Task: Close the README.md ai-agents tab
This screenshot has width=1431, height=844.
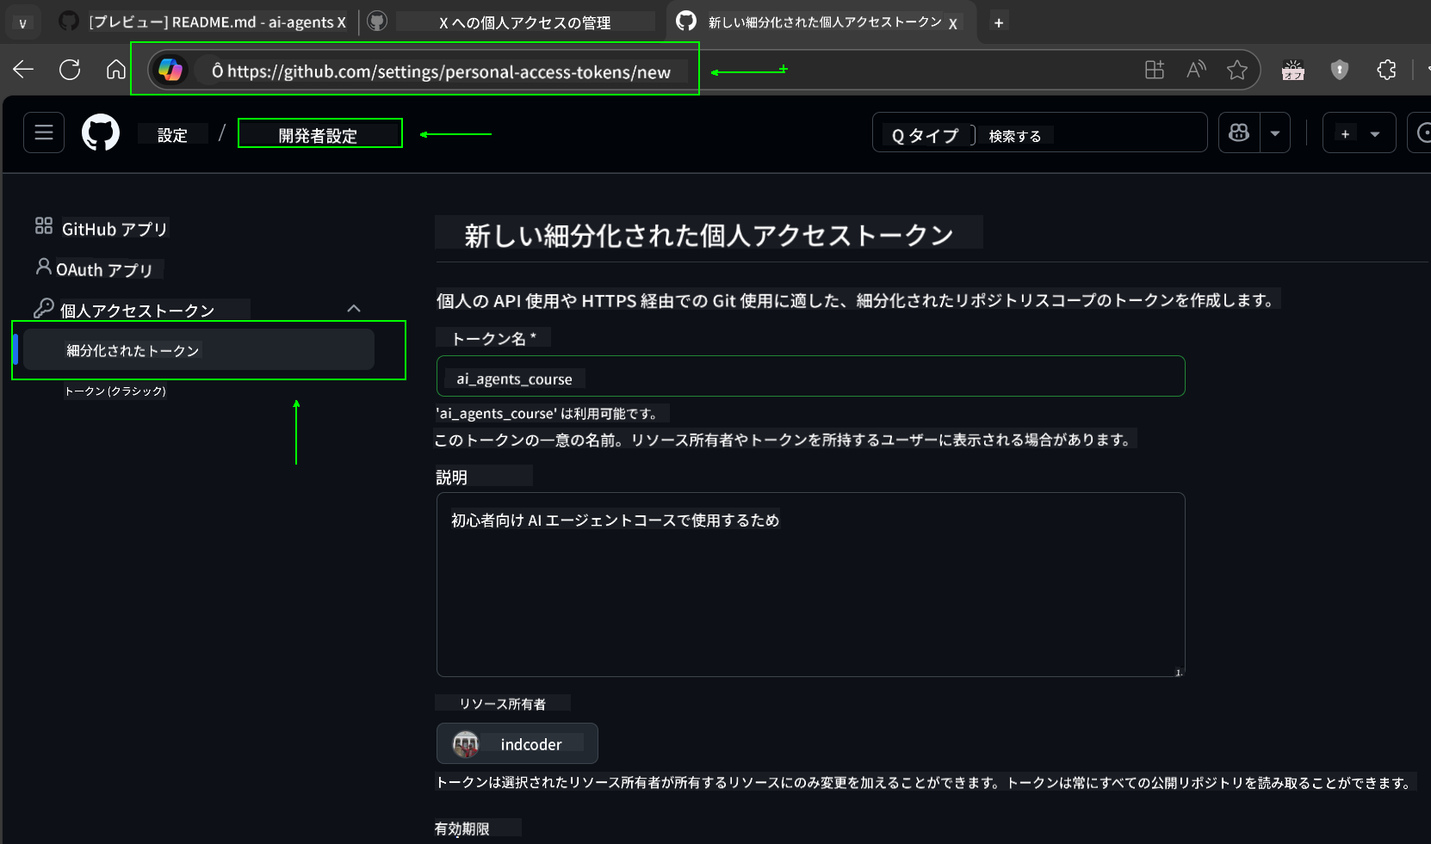Action: (342, 23)
